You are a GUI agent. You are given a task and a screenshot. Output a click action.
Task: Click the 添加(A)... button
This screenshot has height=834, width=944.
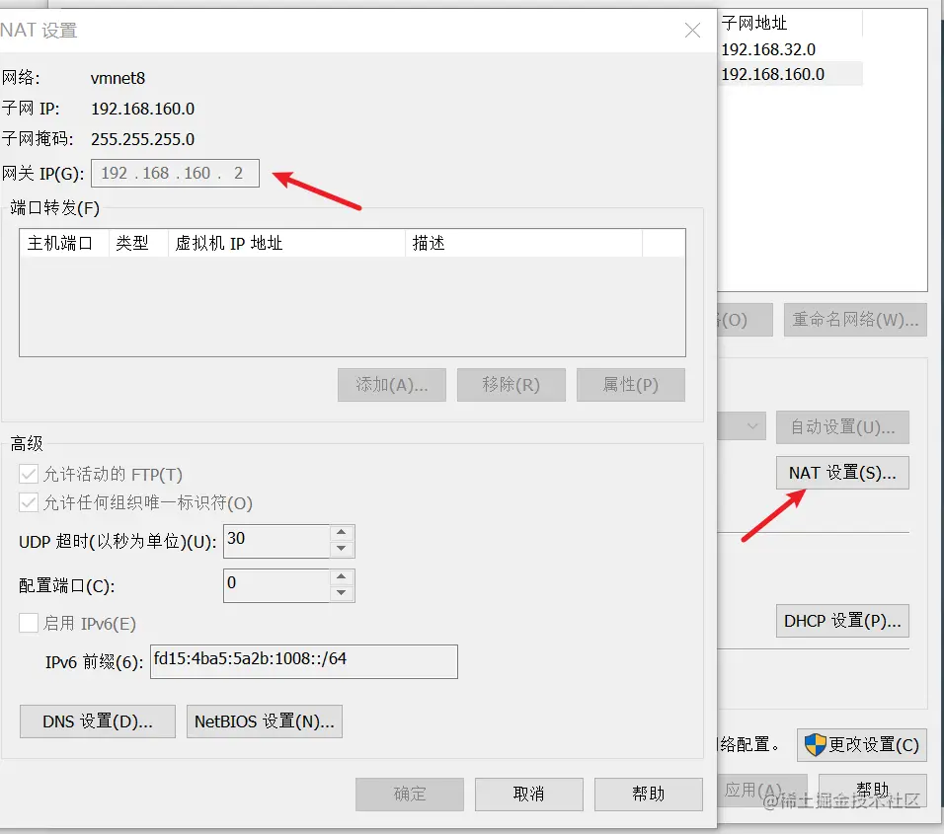[x=392, y=385]
